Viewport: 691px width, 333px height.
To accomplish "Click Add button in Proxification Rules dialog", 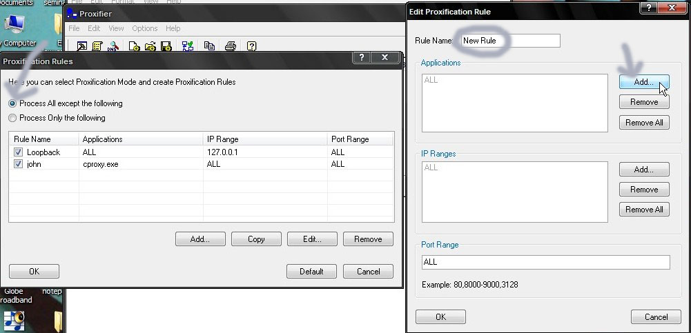I will pyautogui.click(x=200, y=239).
